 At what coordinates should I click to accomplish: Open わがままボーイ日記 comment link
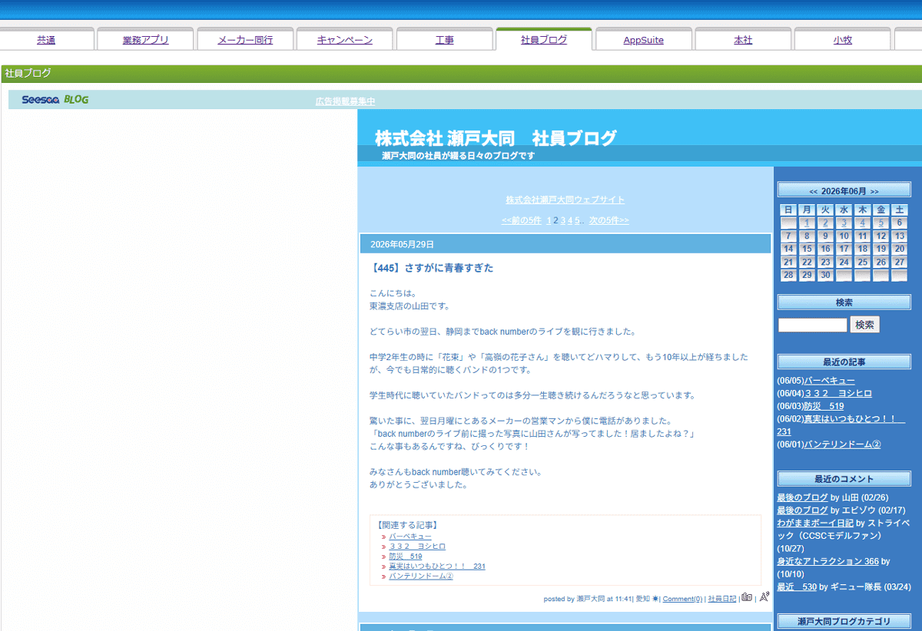815,523
